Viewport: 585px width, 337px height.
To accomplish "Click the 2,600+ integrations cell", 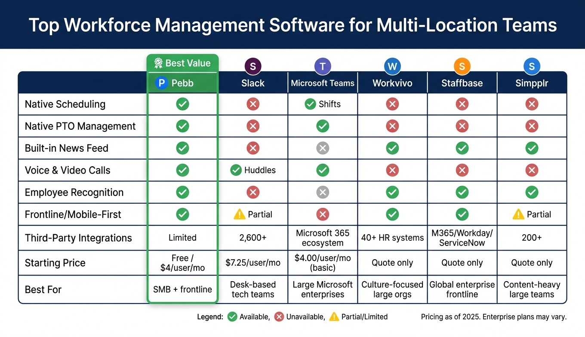I will click(253, 238).
